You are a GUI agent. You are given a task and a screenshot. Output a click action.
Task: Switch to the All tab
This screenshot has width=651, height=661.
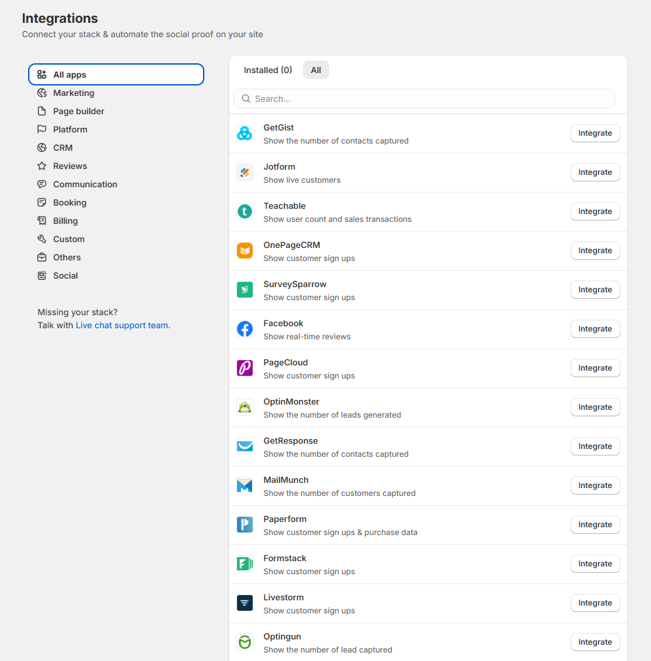[x=315, y=70]
